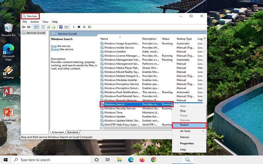Screen dimensions: 263x164
Task: Open the Microsoft Edge desktop icon
Action: tap(9, 52)
